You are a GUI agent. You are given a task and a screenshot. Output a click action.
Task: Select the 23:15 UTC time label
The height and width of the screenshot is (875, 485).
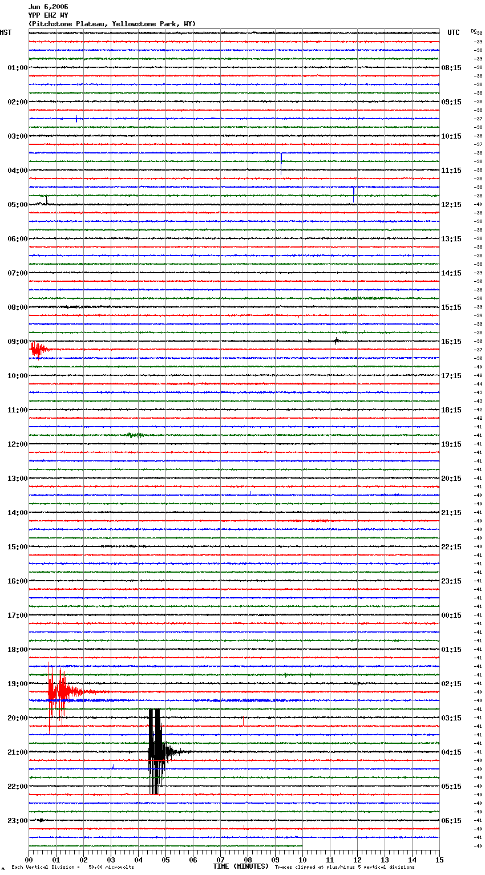coord(451,581)
